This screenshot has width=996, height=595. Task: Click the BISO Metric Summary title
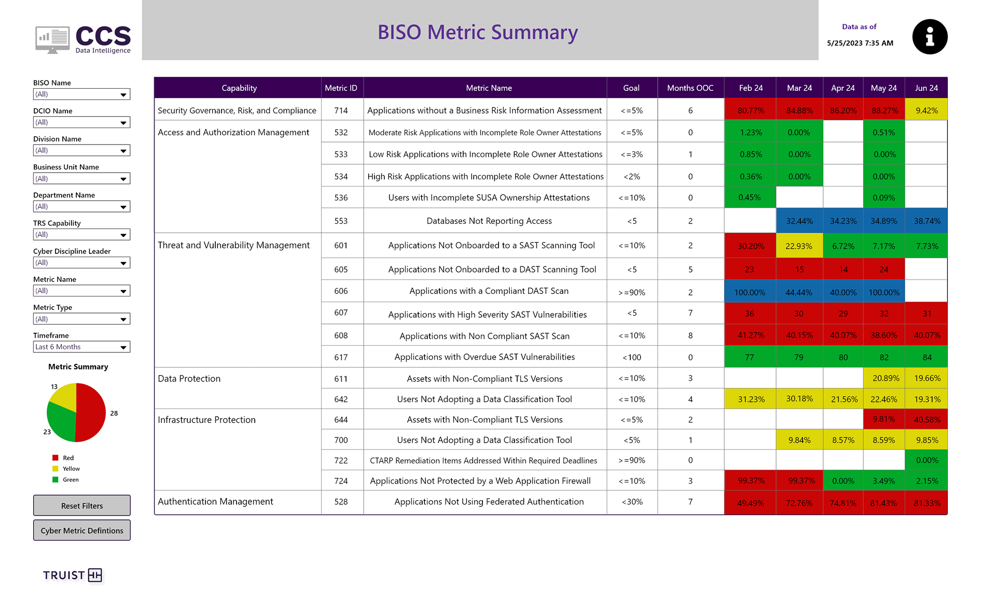point(478,32)
